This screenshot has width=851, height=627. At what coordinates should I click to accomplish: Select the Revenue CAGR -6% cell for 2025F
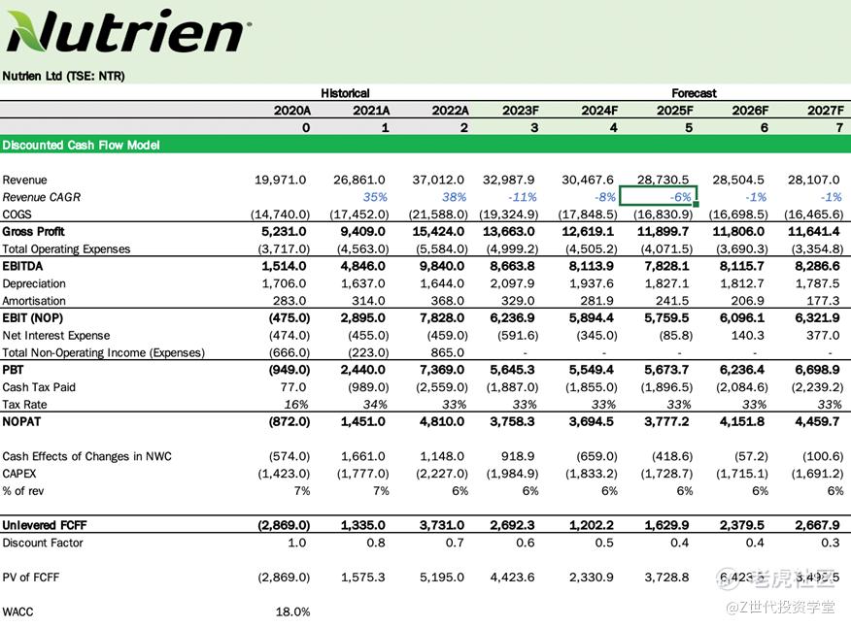[658, 196]
